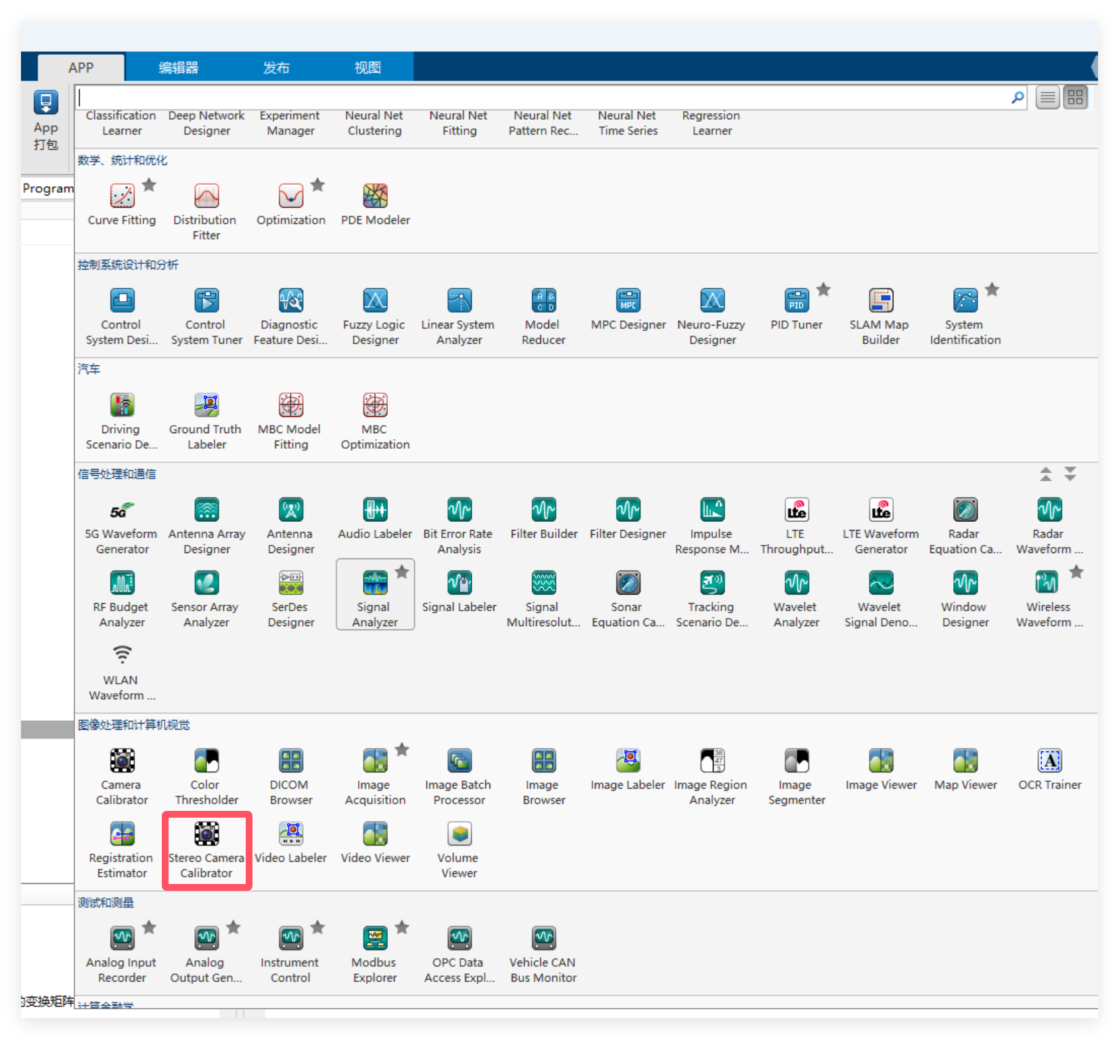Screen dimensions: 1119x1039
Task: Launch Wavelet Analyzer
Action: click(797, 598)
